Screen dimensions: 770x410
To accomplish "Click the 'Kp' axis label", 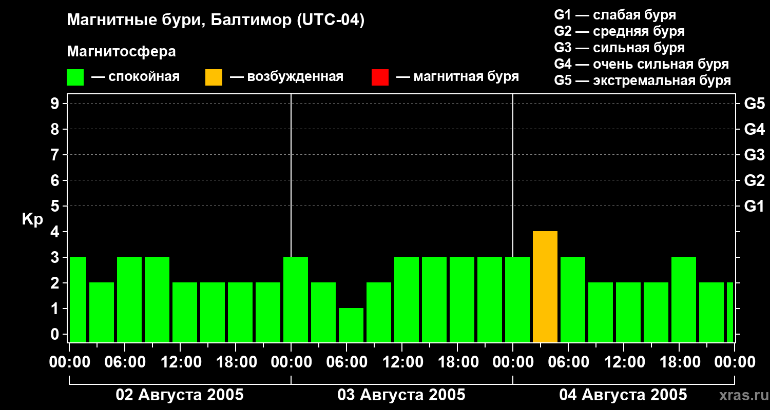I will pos(32,220).
